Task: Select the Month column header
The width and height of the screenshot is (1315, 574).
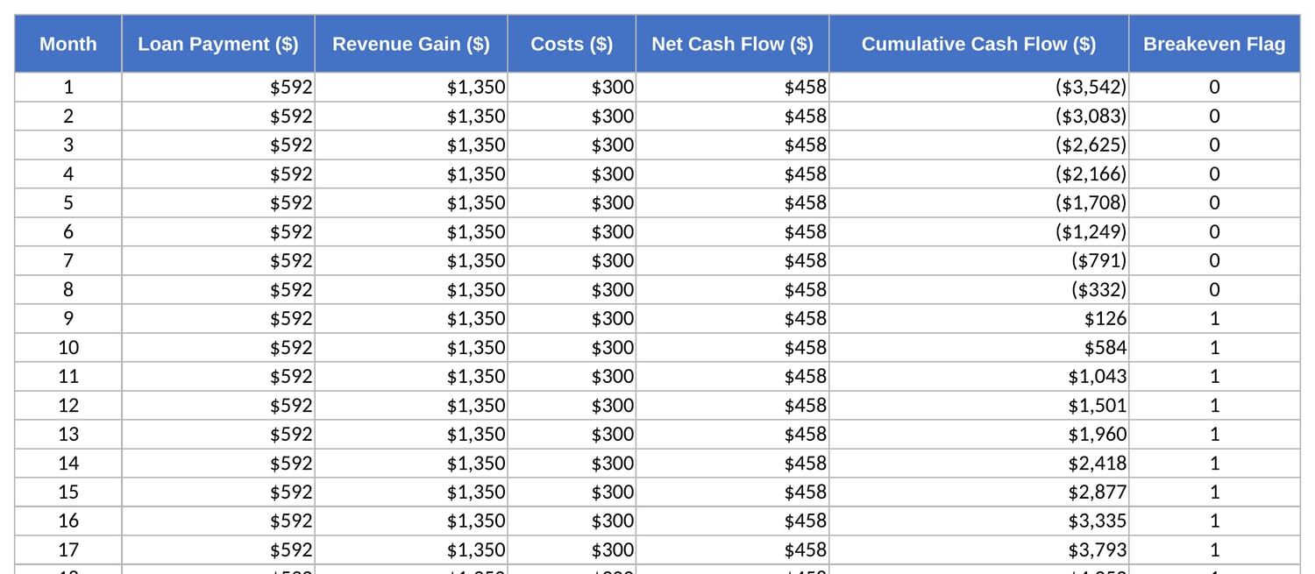Action: (68, 44)
